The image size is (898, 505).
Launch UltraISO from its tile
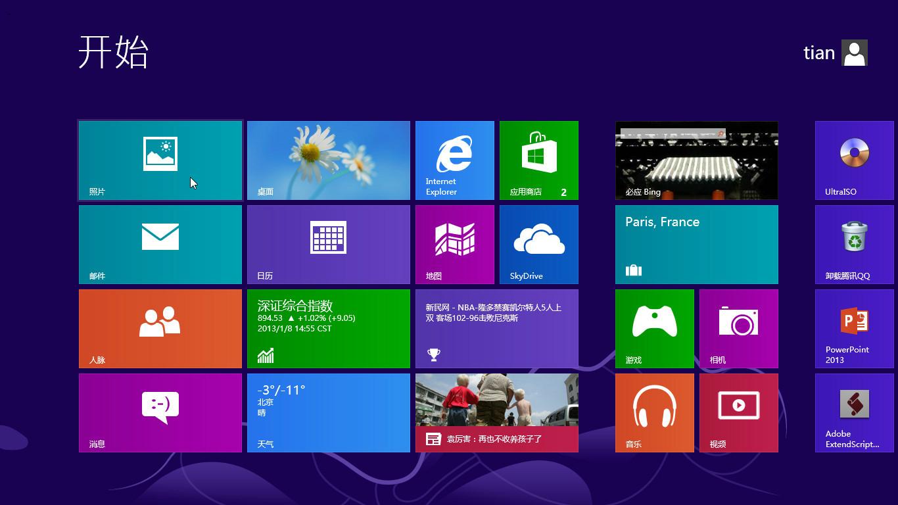point(854,160)
